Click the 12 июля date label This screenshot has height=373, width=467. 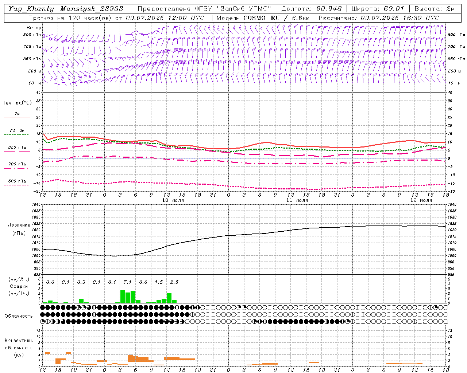click(421, 200)
